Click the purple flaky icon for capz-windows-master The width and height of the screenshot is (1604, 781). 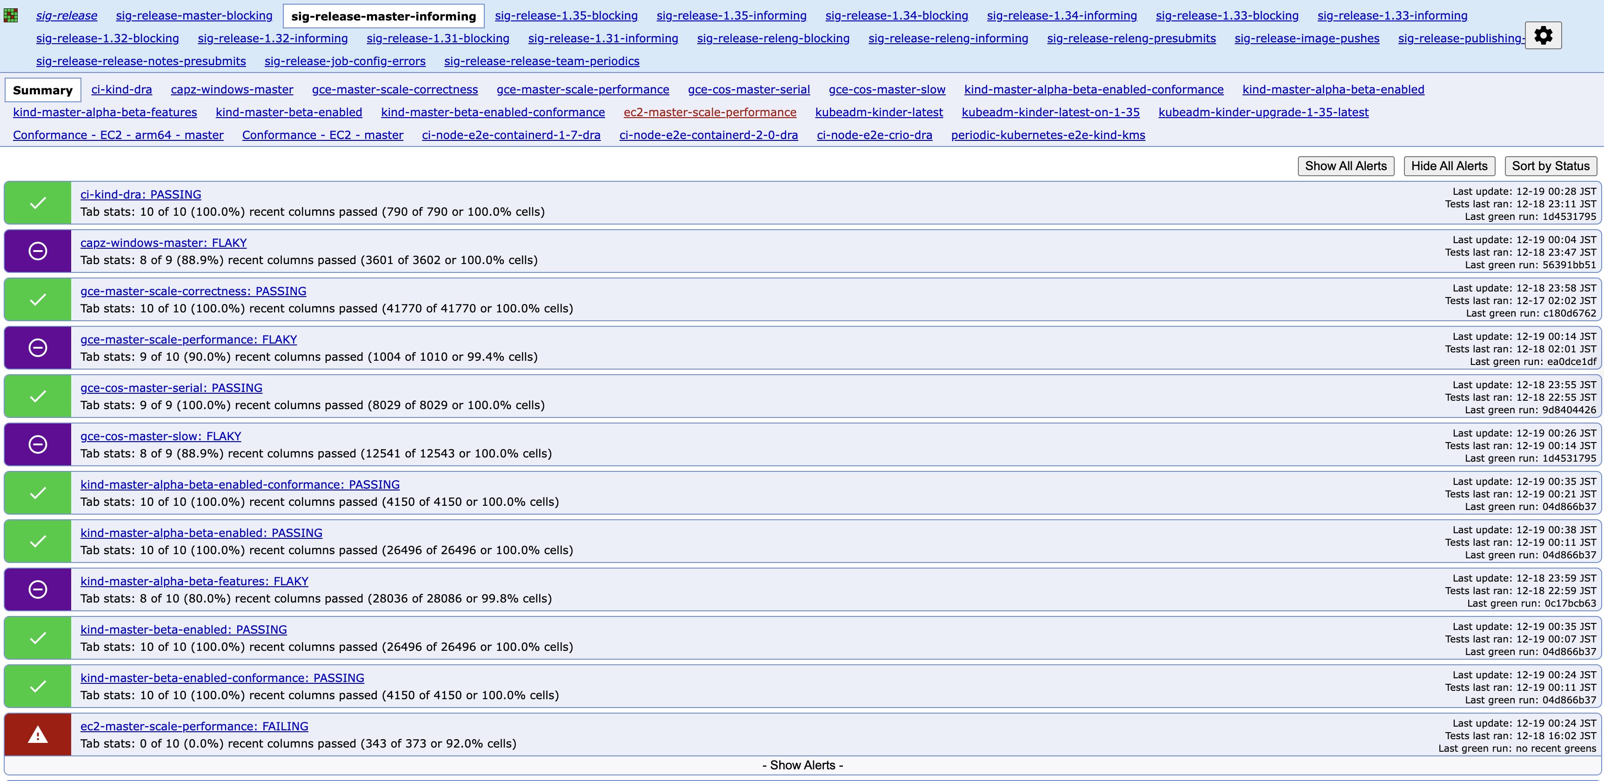37,251
